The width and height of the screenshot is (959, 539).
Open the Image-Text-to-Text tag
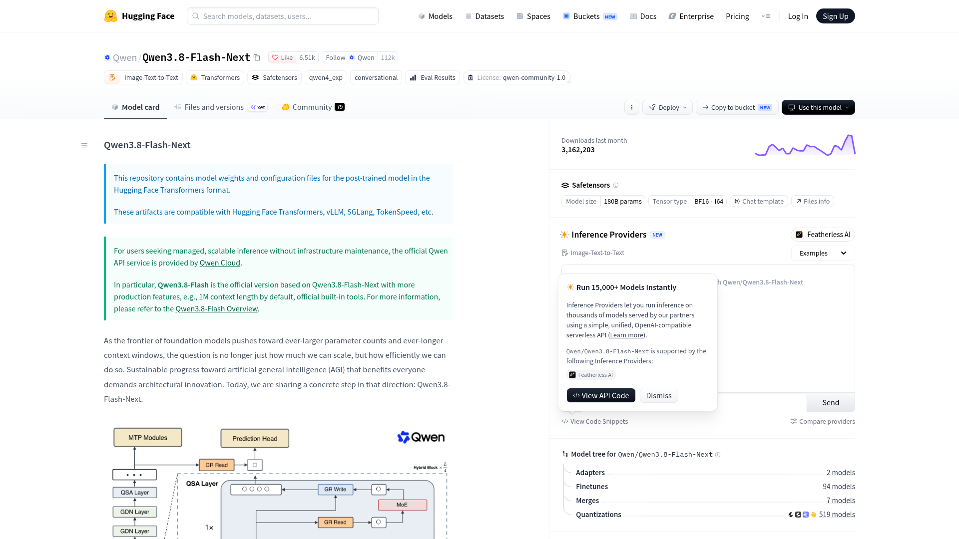[143, 77]
